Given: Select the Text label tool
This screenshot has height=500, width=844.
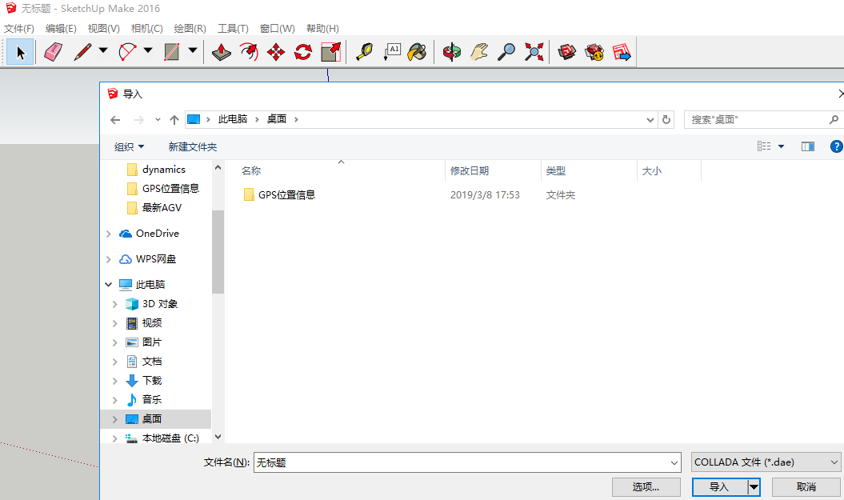Looking at the screenshot, I should 392,52.
